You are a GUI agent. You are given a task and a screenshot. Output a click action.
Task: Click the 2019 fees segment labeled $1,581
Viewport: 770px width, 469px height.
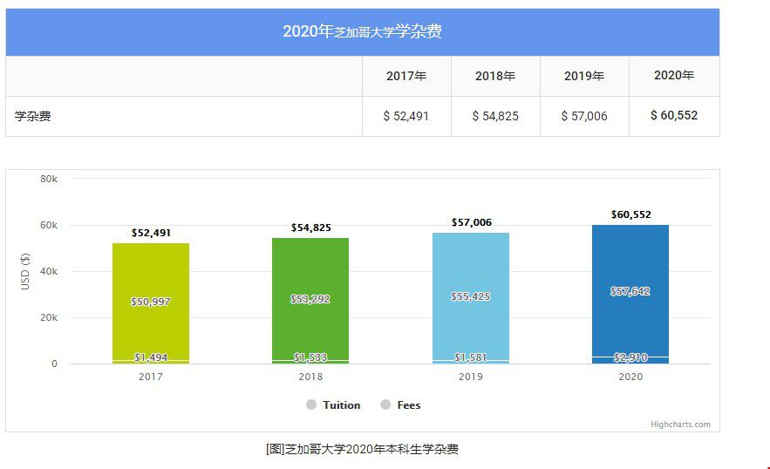pos(470,363)
